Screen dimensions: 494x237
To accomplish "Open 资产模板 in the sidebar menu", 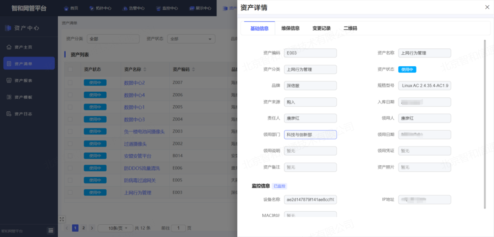I will point(29,97).
